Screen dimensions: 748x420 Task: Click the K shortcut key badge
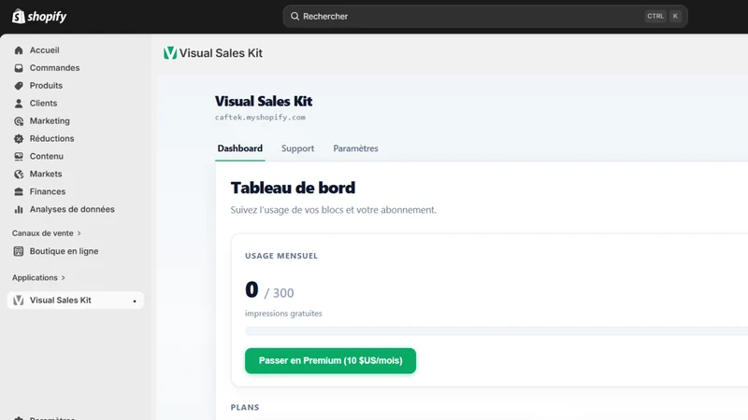[x=675, y=16]
